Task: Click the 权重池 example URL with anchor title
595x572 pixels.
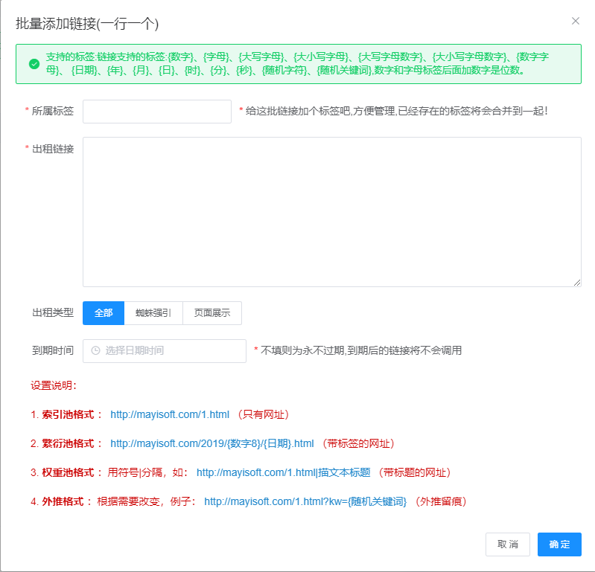Action: tap(283, 472)
